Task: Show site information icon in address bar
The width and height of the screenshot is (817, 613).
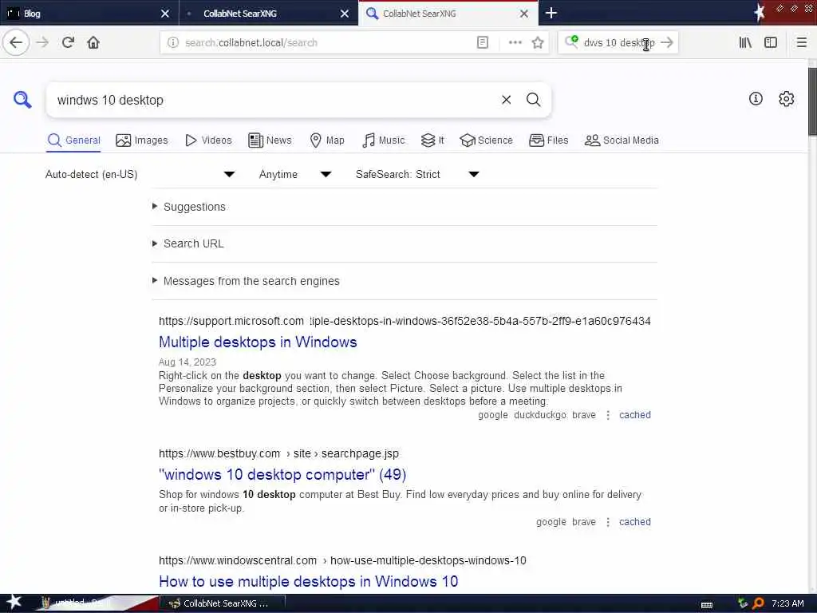Action: click(x=173, y=43)
